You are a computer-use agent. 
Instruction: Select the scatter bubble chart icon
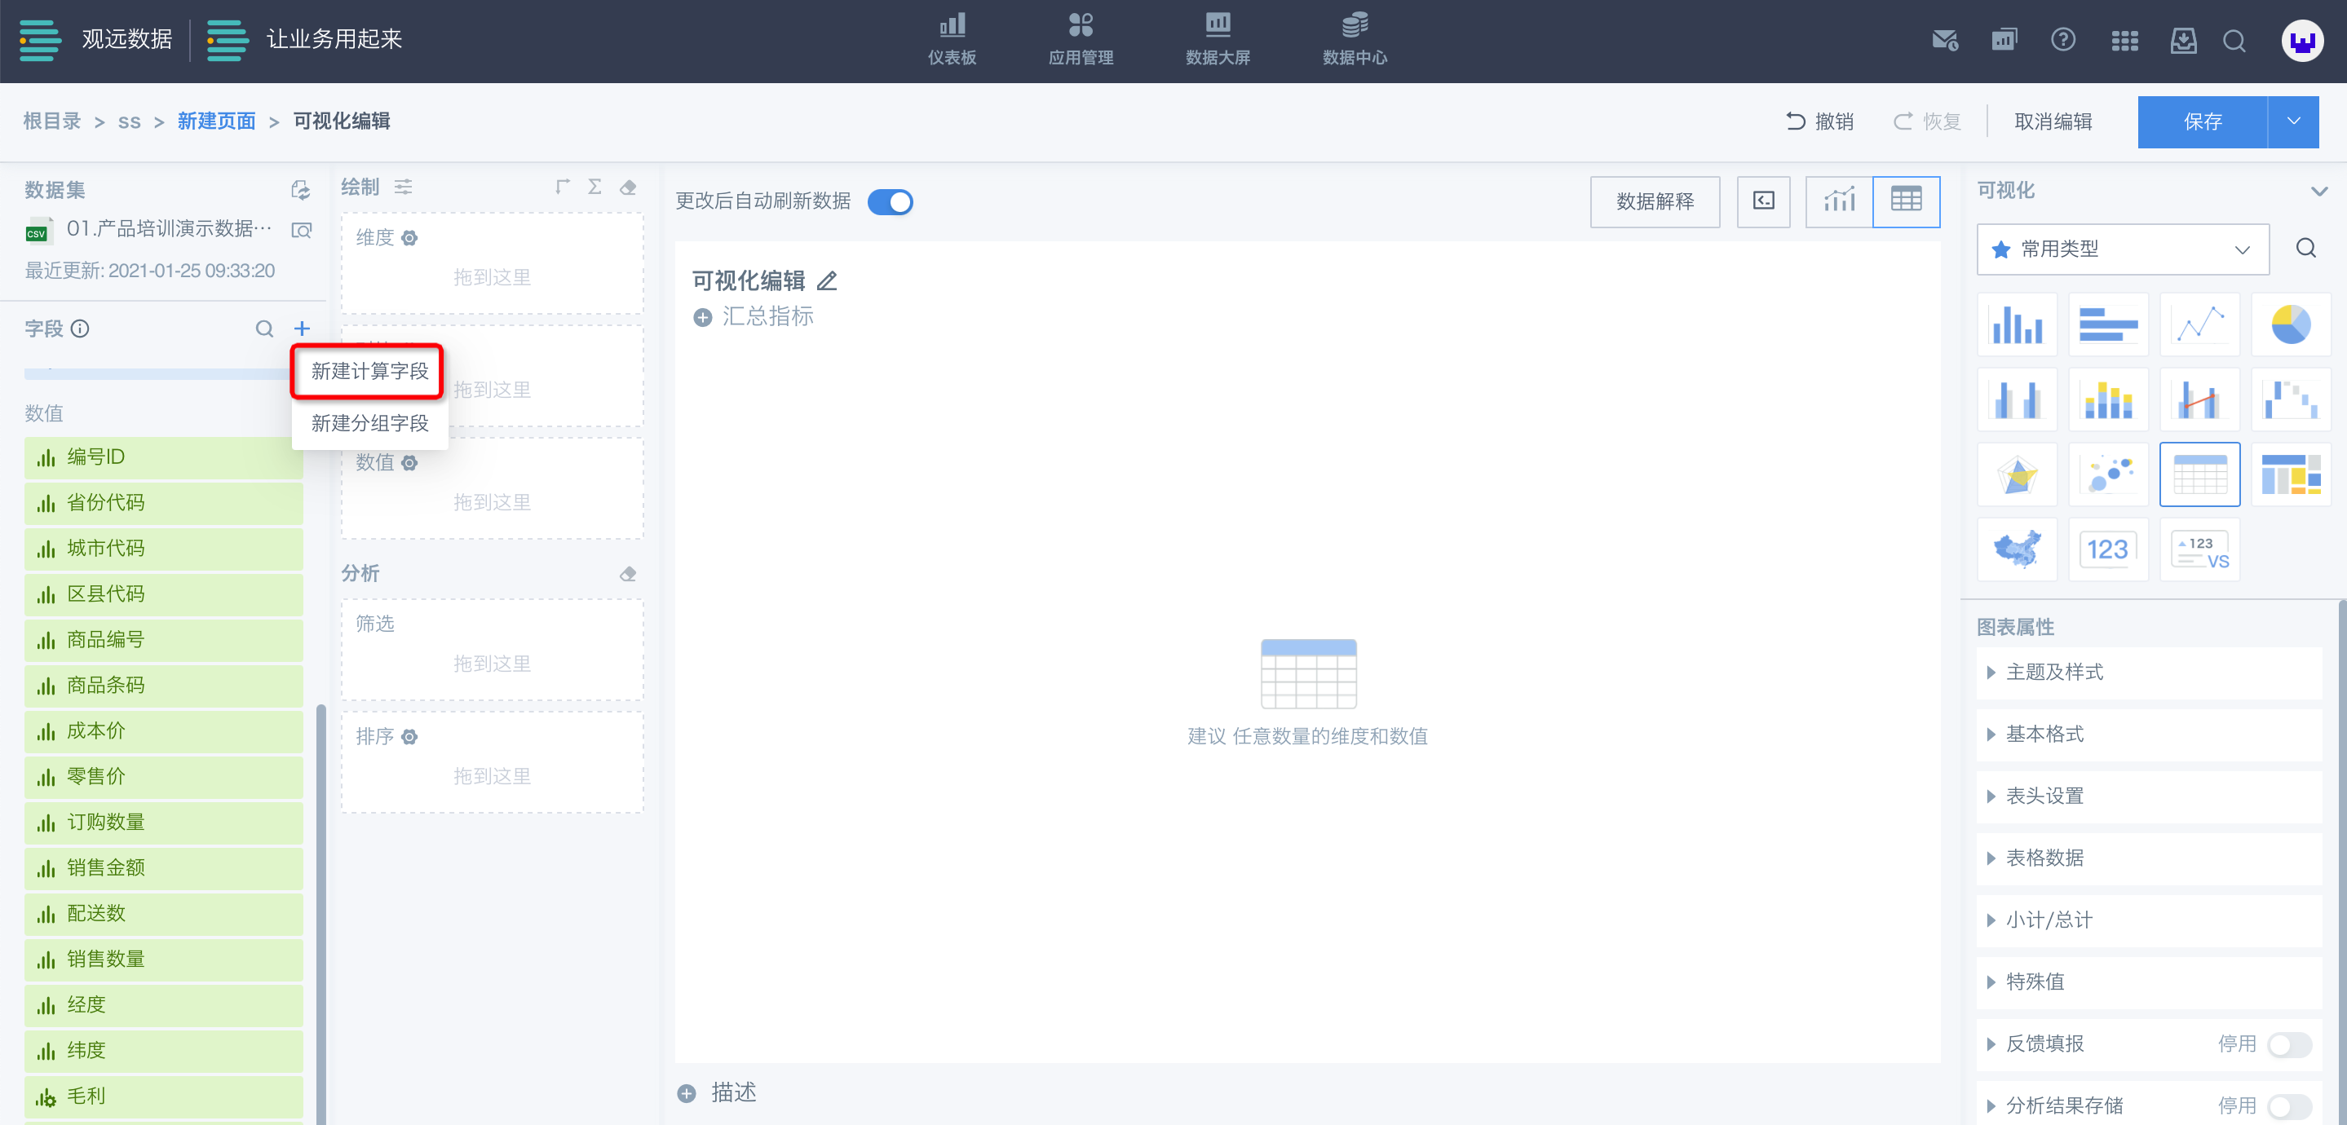tap(2107, 474)
